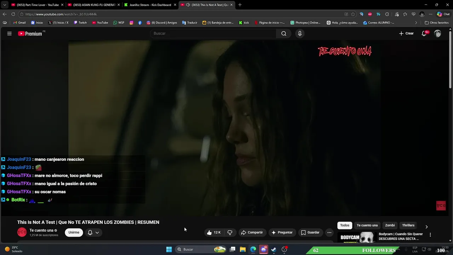Open Windows Start menu
This screenshot has height=255, width=453.
point(169,249)
